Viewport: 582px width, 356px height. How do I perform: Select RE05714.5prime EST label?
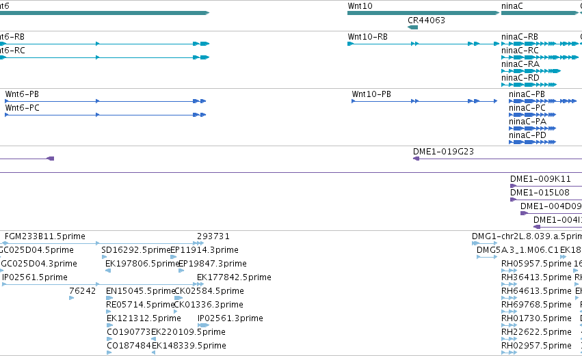pos(140,305)
